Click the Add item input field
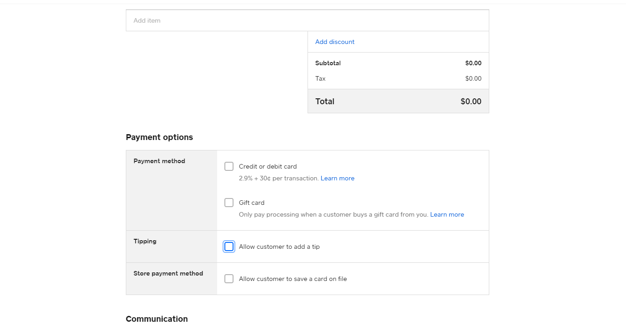The image size is (626, 329). point(307,20)
